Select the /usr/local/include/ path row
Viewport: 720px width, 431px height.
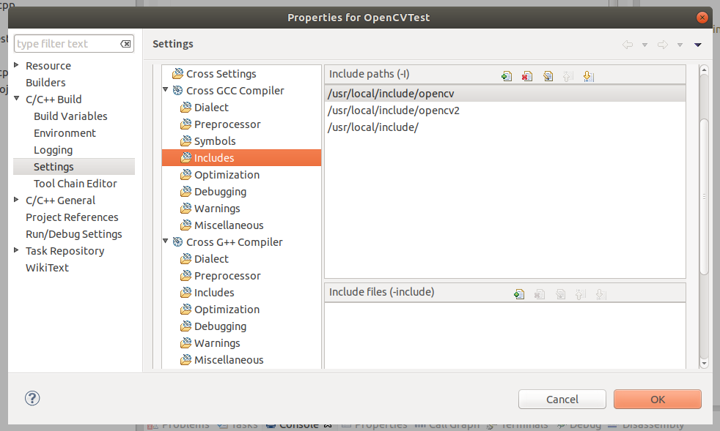[505, 127]
